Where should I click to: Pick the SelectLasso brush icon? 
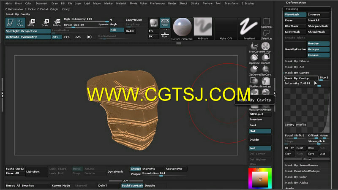pyautogui.click(x=267, y=35)
